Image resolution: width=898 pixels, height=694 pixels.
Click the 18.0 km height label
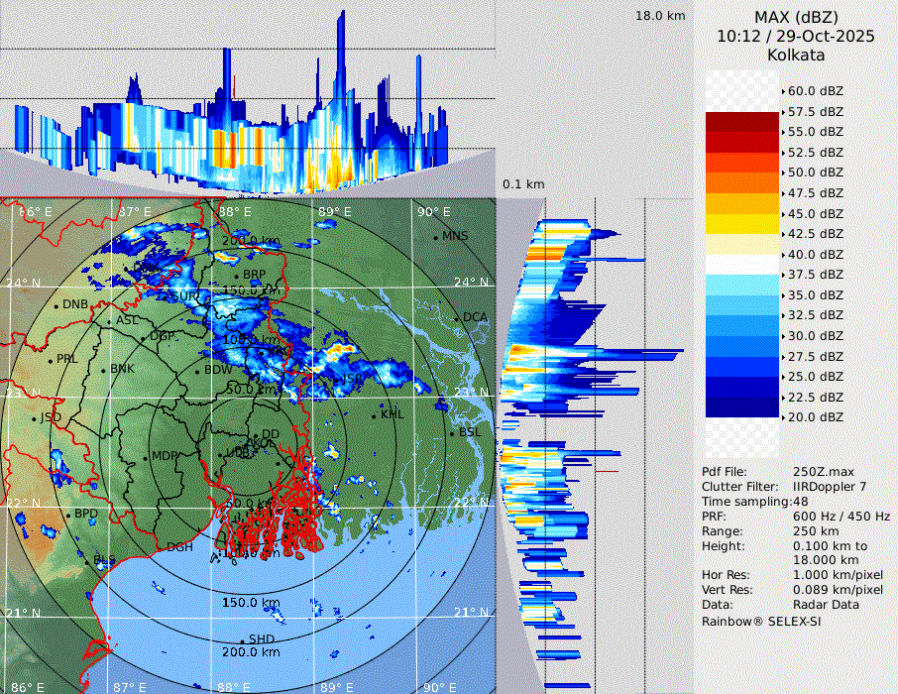[x=660, y=16]
